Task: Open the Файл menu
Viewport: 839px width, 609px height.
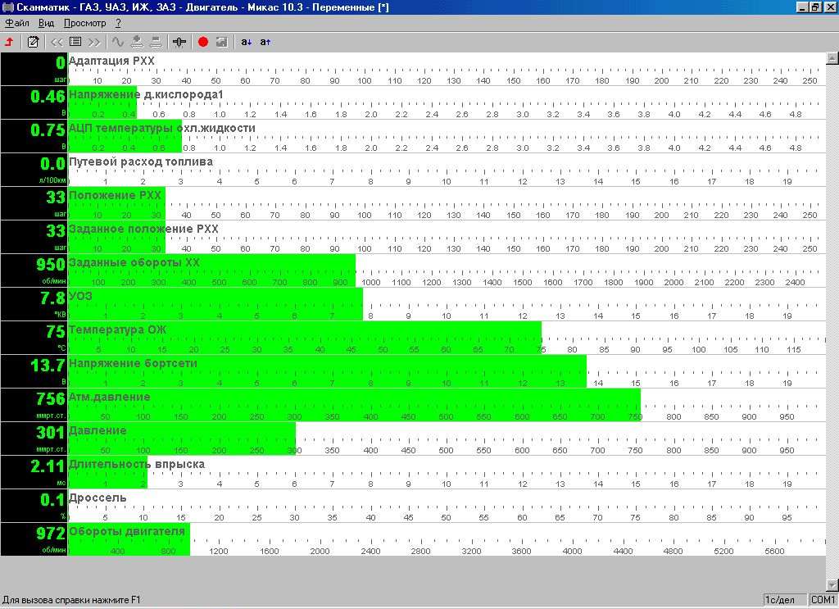Action: [x=16, y=23]
